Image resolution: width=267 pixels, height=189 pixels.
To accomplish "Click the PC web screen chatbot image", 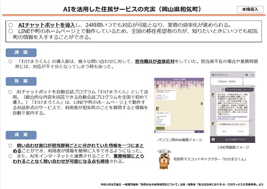I will click(x=179, y=106).
